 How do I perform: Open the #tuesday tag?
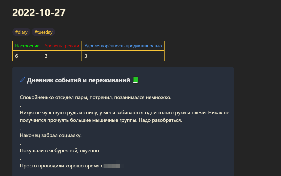tap(43, 32)
